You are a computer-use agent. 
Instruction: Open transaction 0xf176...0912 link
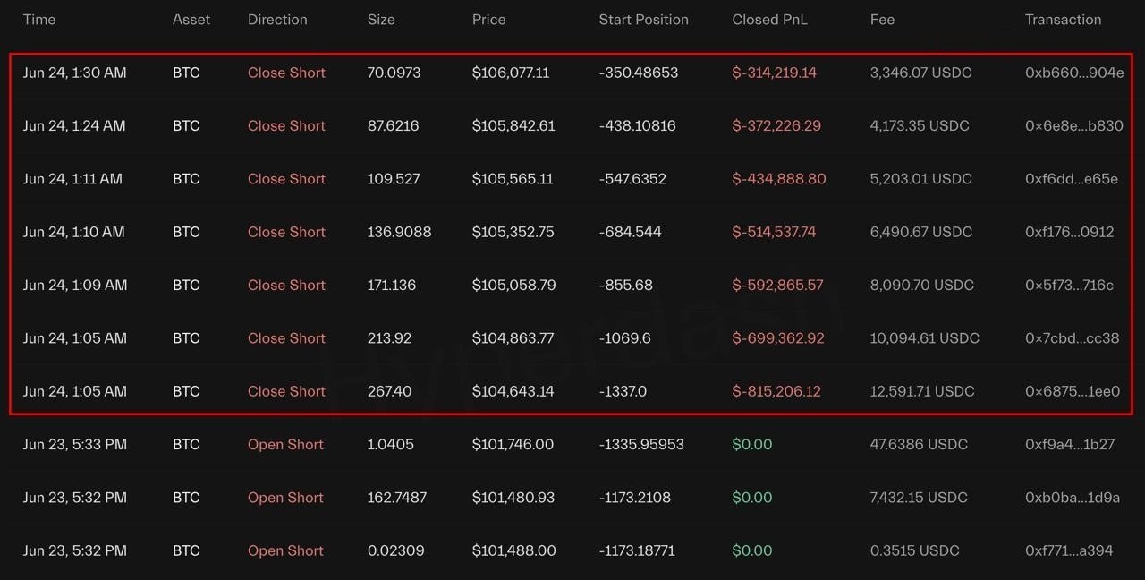pyautogui.click(x=1070, y=232)
